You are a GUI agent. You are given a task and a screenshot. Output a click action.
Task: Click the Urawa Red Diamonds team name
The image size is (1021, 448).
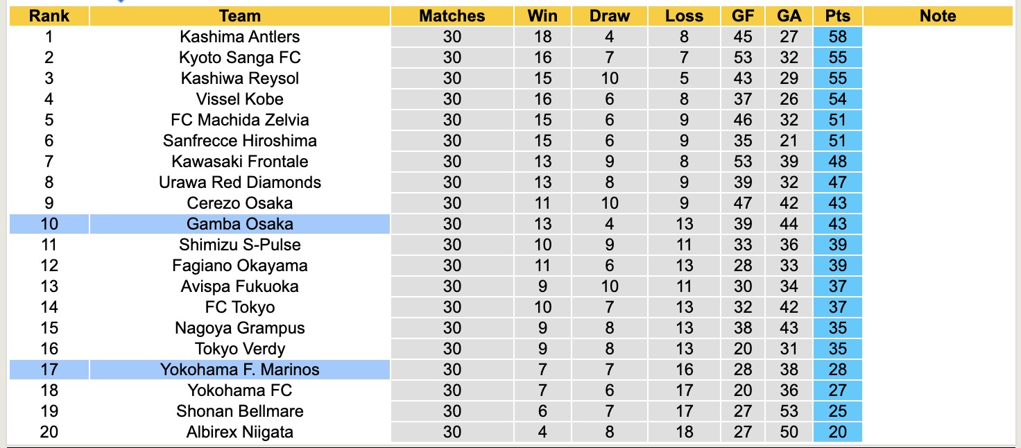click(x=239, y=182)
